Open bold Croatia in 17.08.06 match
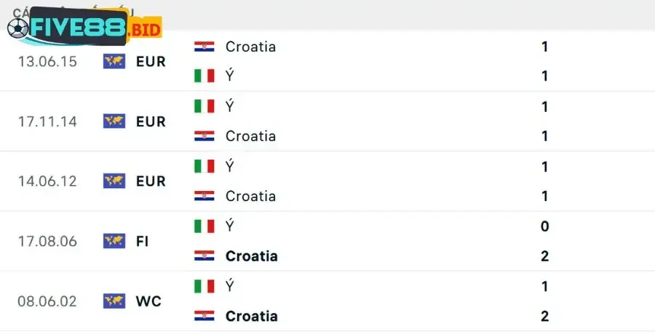 [x=252, y=256]
